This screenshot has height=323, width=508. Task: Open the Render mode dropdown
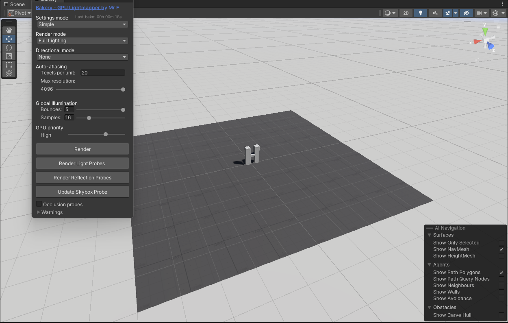click(x=82, y=41)
